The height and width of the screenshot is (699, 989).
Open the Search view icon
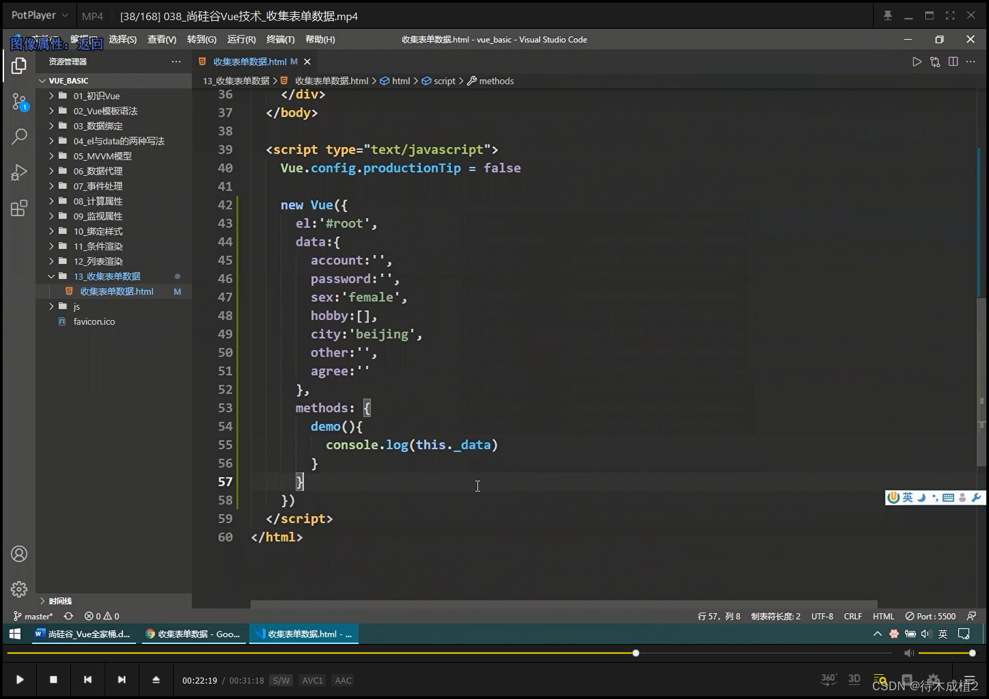pyautogui.click(x=19, y=137)
